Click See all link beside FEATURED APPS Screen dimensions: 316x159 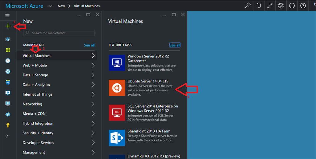coord(175,45)
